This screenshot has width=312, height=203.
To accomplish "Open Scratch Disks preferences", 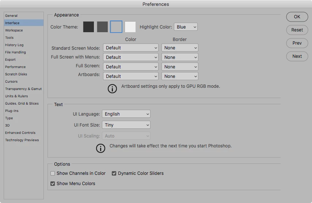I will pos(24,74).
